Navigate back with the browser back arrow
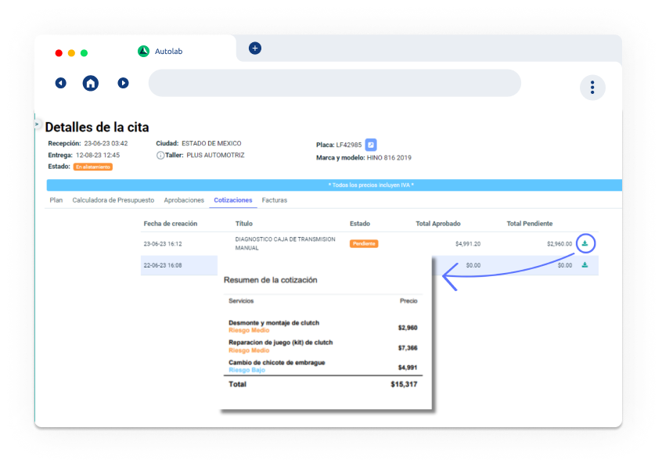Screen dimensions: 662x467 click(60, 82)
